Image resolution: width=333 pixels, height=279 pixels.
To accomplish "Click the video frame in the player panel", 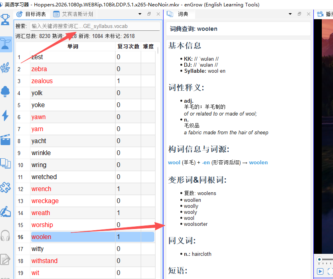I will 323,136.
